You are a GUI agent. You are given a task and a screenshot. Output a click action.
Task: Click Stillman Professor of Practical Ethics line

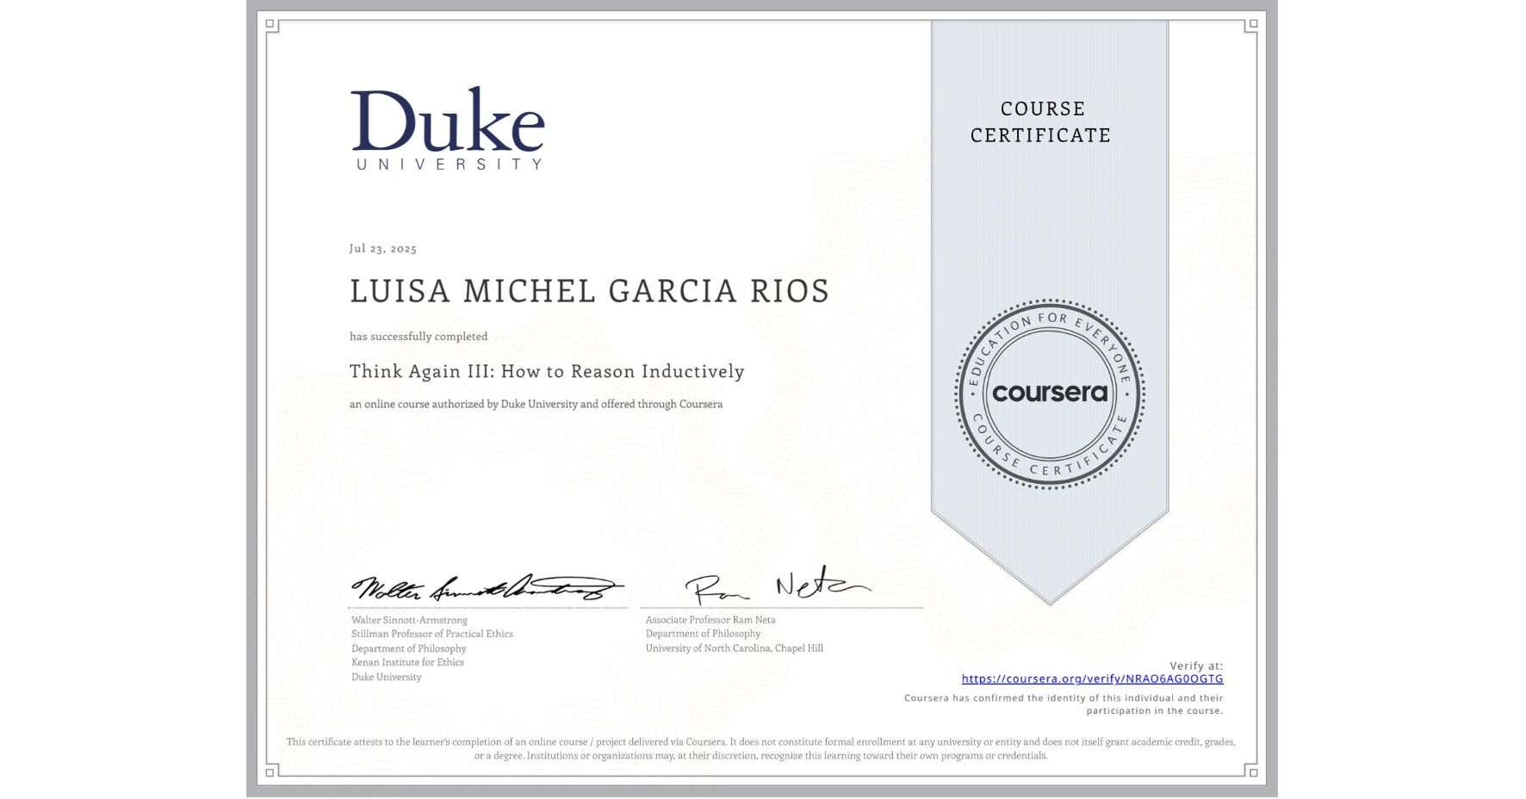pos(431,634)
